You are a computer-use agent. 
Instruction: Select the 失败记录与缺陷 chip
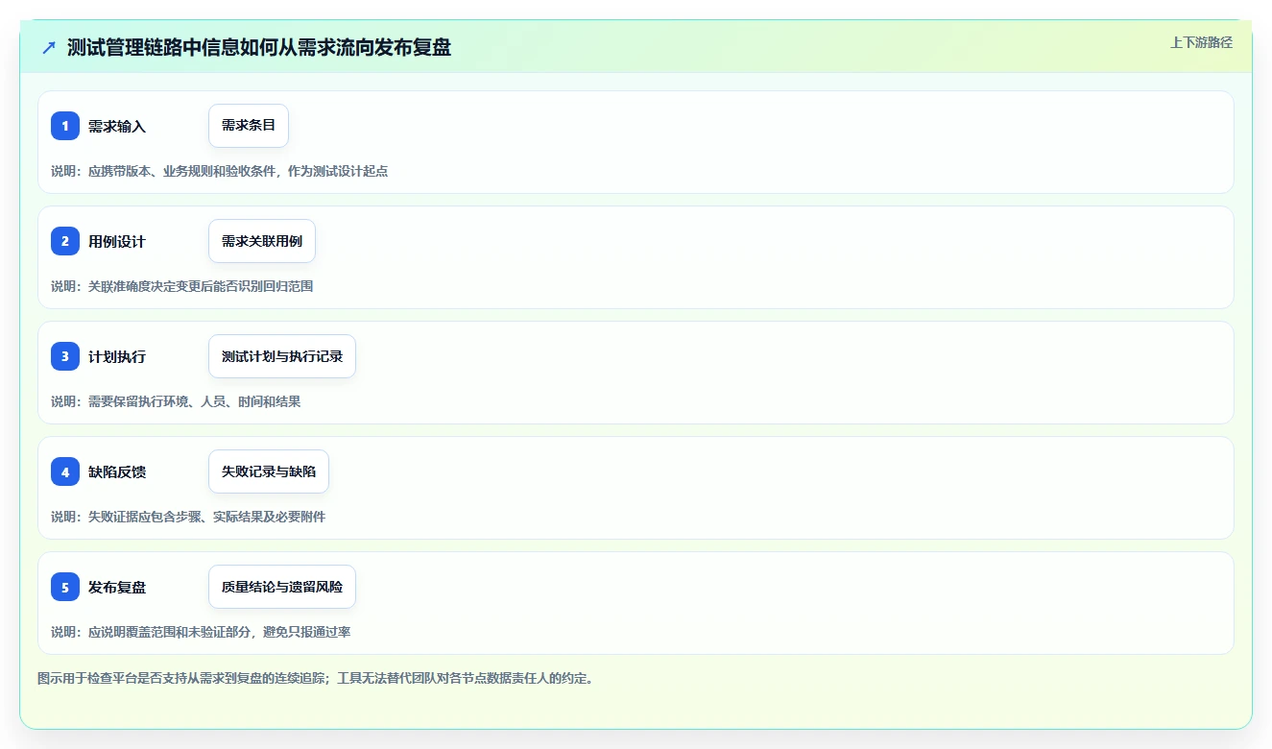[x=269, y=471]
